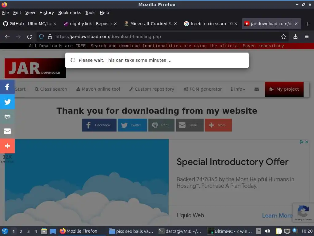
Task: Click the Email share button
Action: click(190, 125)
